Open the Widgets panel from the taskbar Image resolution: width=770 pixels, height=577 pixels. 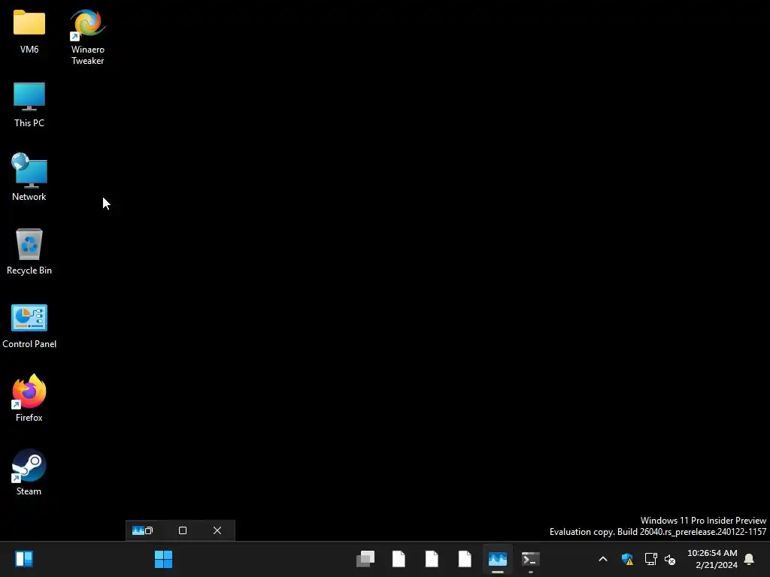point(24,559)
